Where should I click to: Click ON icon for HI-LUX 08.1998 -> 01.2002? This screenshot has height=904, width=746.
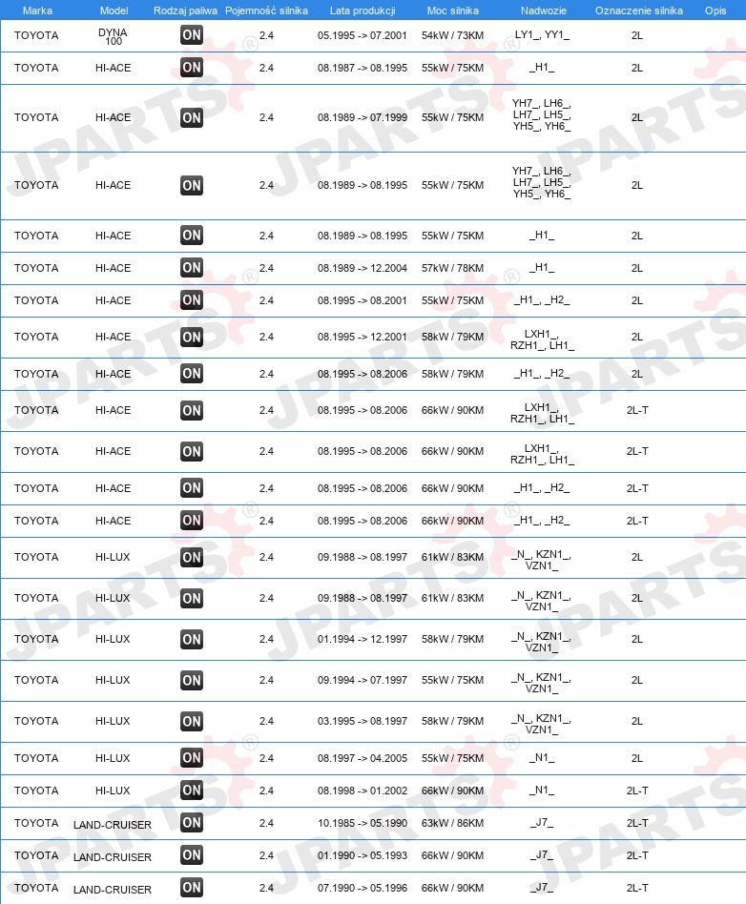192,790
